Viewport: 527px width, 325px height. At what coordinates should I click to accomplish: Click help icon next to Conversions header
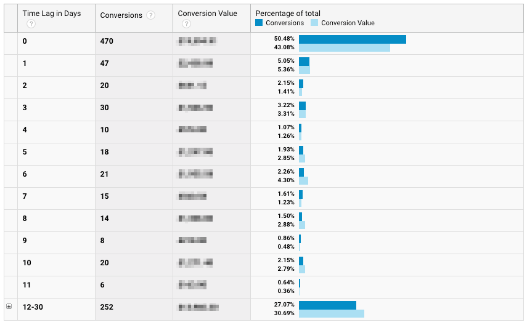click(x=151, y=15)
